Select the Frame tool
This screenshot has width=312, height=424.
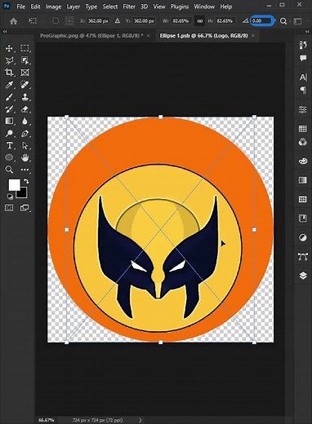[x=25, y=73]
